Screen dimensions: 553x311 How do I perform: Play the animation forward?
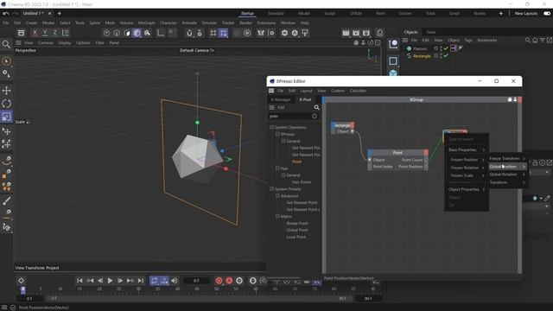110,281
